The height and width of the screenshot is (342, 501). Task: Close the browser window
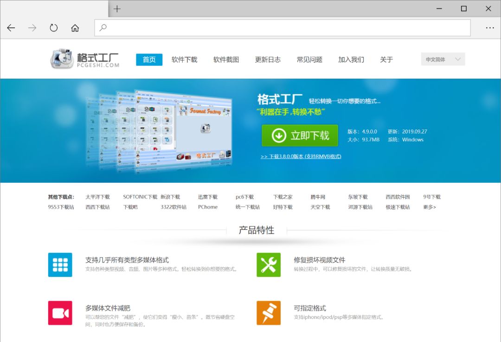pos(488,9)
